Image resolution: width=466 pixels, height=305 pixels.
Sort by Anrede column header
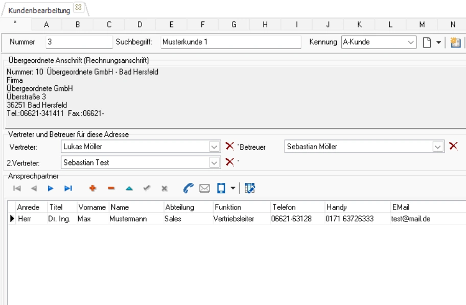pos(32,207)
